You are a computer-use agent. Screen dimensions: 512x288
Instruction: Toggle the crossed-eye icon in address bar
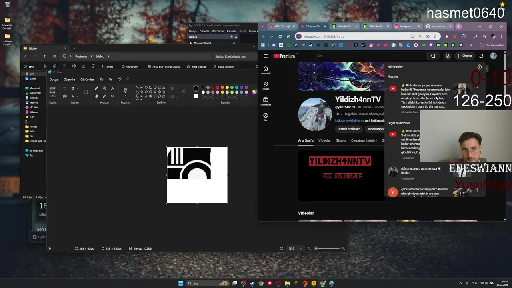[x=428, y=36]
